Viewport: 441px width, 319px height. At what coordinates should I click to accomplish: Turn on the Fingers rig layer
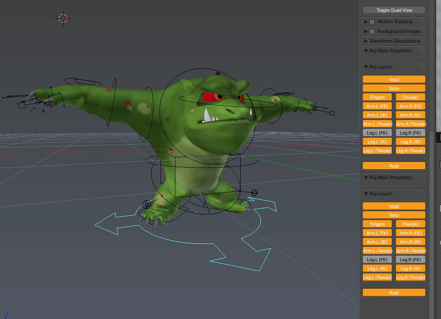(377, 97)
